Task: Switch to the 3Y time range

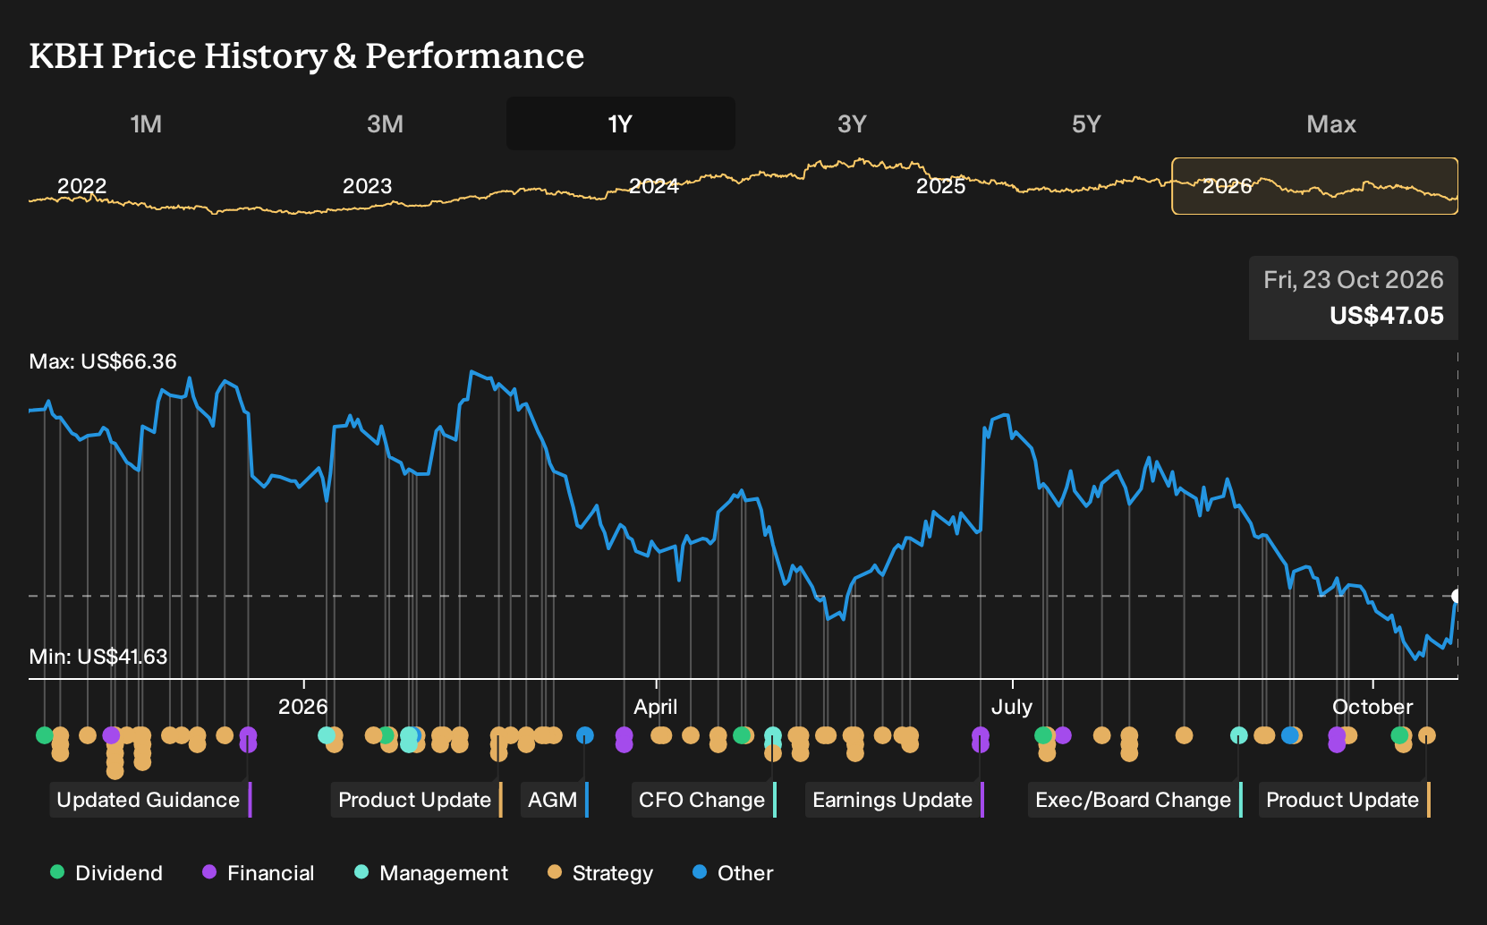Action: [852, 123]
